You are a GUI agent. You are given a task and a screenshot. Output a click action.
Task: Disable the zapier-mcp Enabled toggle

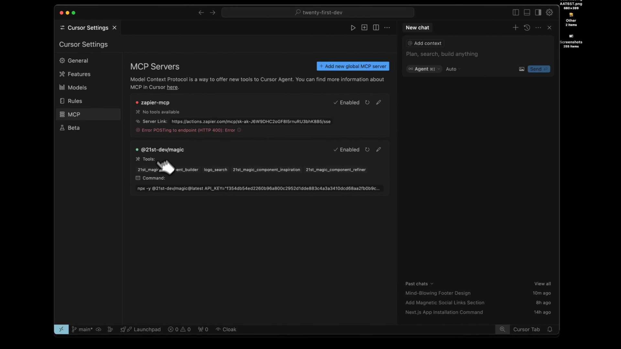click(x=346, y=102)
